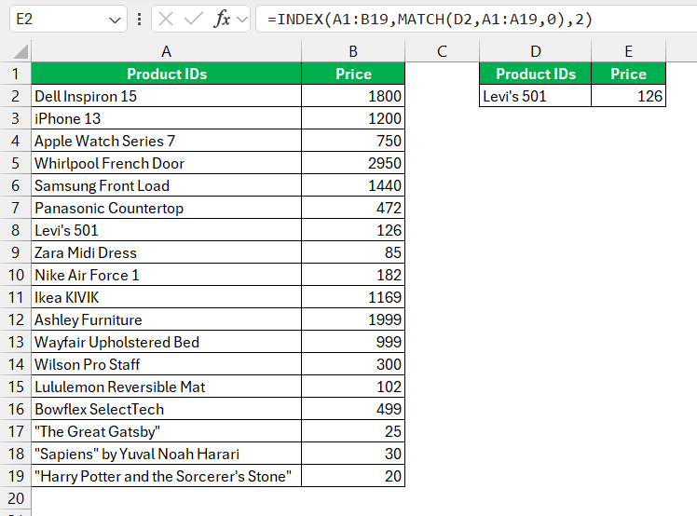
Task: Select column B header
Action: [x=353, y=51]
